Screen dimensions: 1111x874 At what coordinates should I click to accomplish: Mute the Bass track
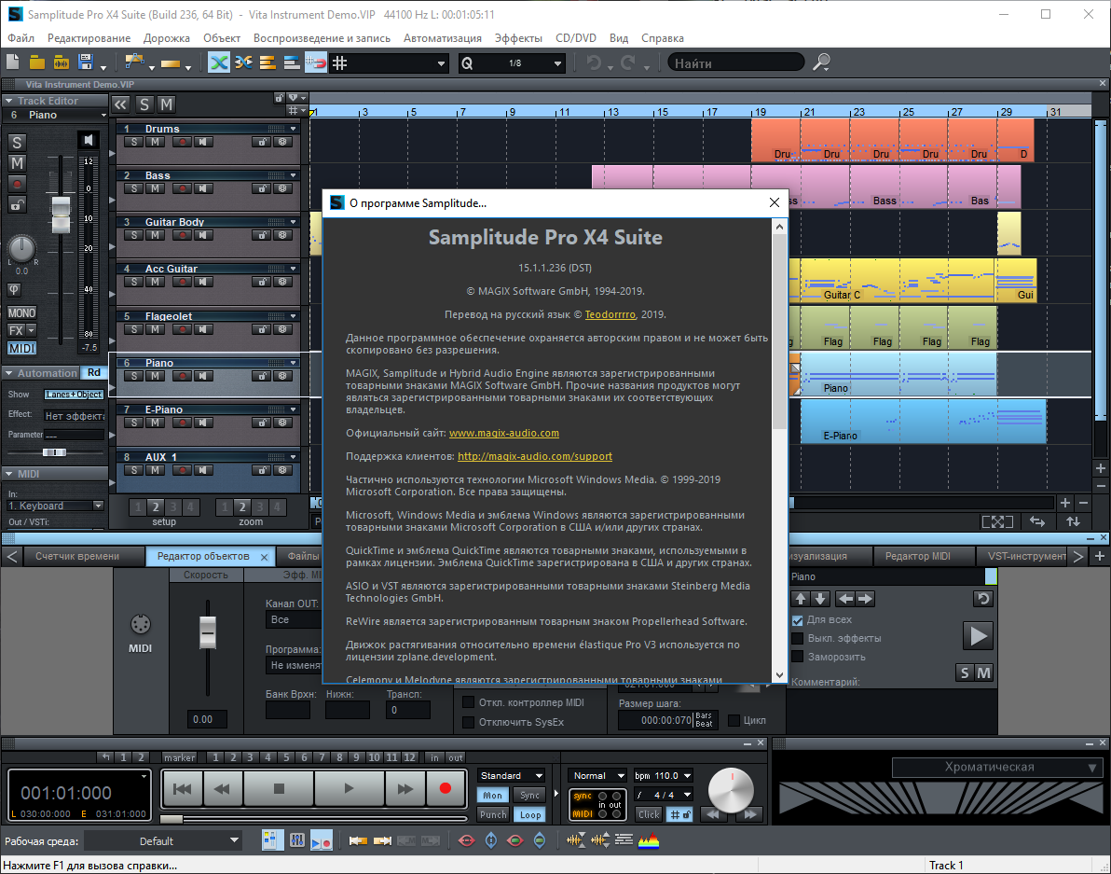coord(155,188)
